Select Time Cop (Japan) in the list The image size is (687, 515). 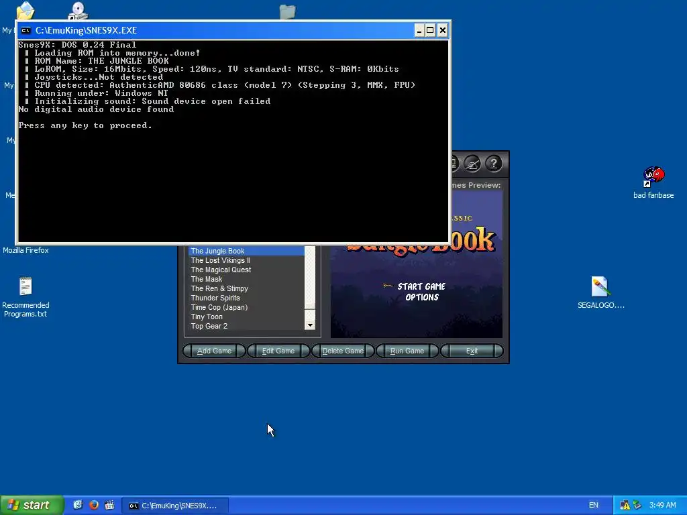[246, 307]
